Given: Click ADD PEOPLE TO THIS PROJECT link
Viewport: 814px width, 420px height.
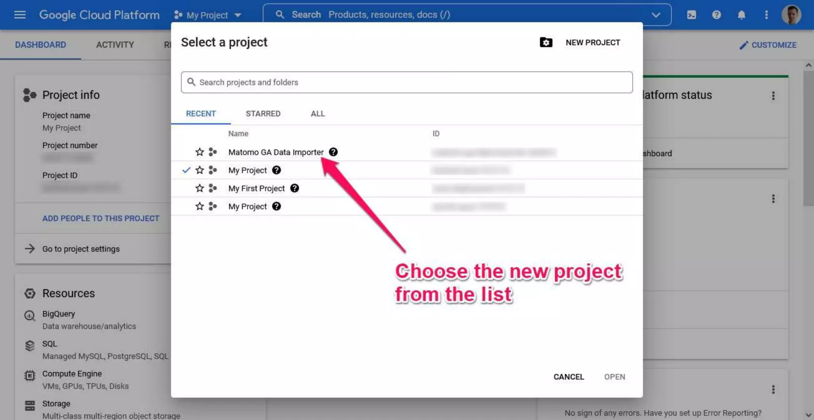Looking at the screenshot, I should pyautogui.click(x=101, y=218).
